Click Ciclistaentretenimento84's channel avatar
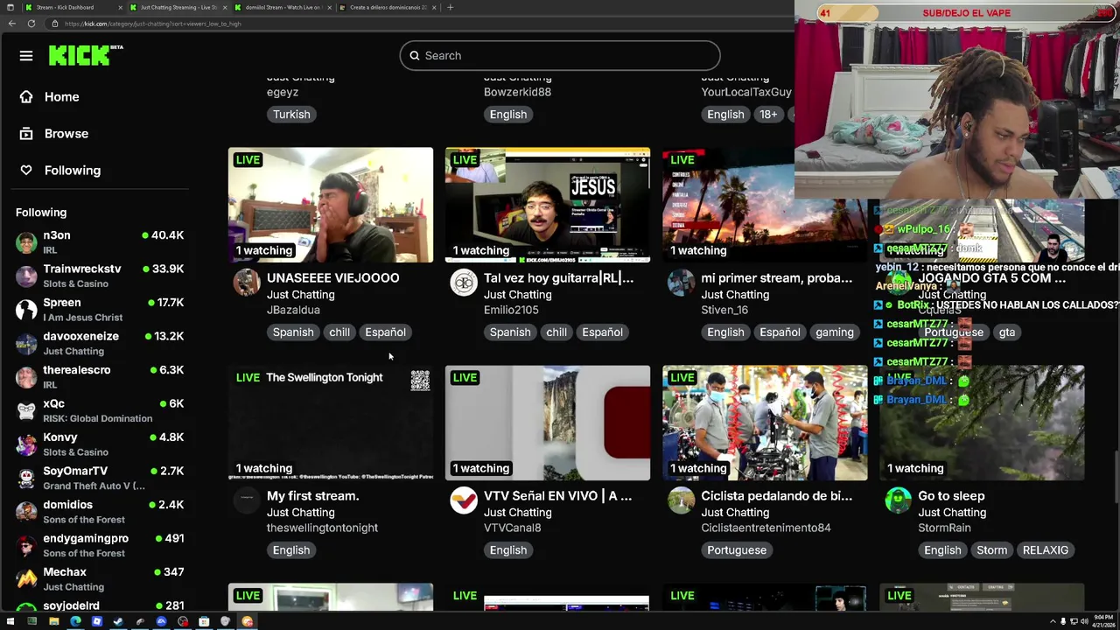Image resolution: width=1120 pixels, height=630 pixels. click(x=681, y=500)
